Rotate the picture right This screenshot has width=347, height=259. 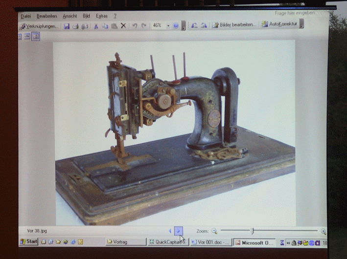point(204,25)
